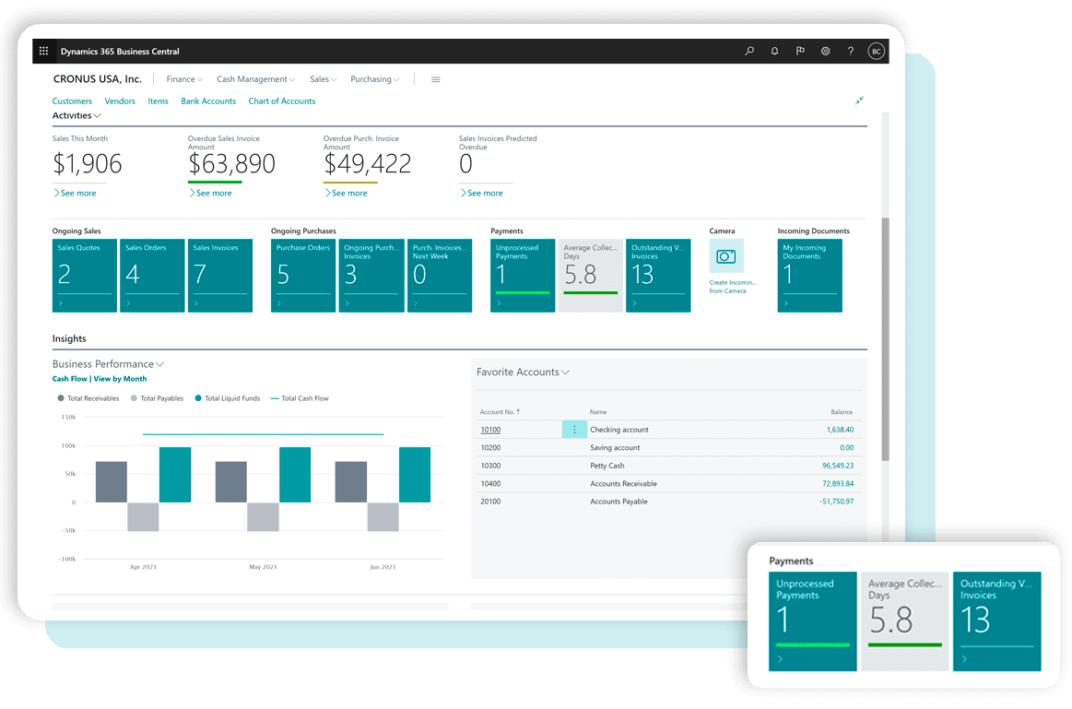Open notifications bell icon
1072x709 pixels.
click(x=774, y=51)
